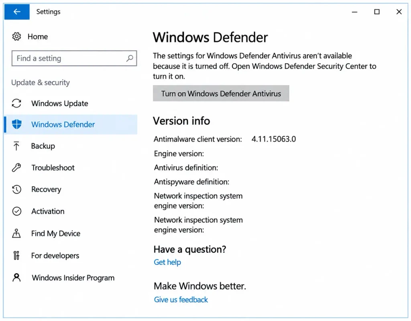
Task: Click the Give us feedback link
Action: pos(181,299)
